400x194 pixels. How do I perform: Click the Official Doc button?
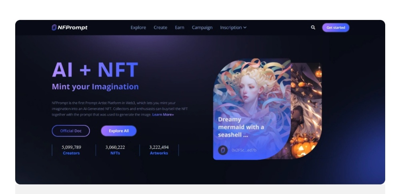coord(71,131)
